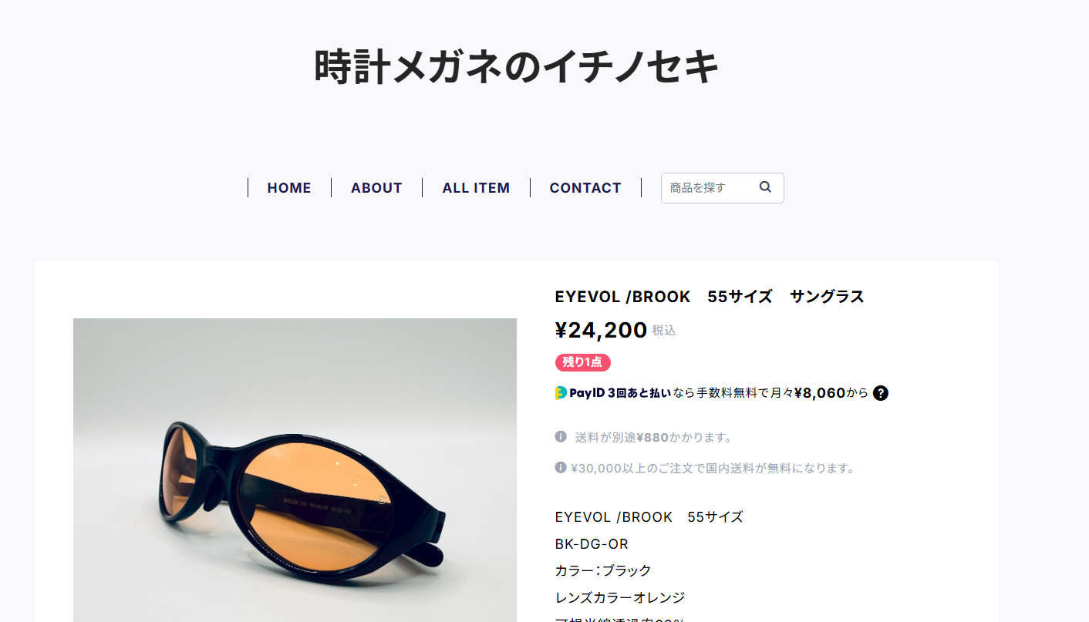Open the orange-lens sunglasses product photo
The width and height of the screenshot is (1089, 622).
click(295, 470)
